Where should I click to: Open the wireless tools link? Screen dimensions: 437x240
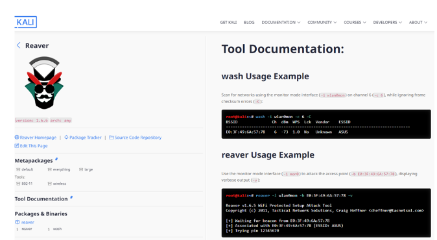[60, 184]
